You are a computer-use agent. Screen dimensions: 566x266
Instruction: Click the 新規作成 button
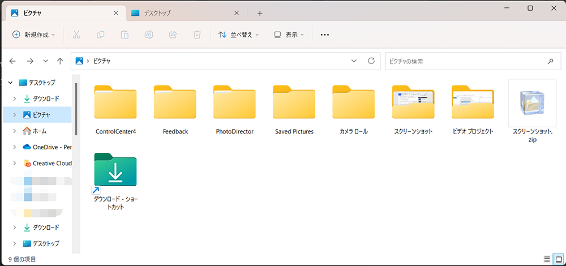click(34, 35)
